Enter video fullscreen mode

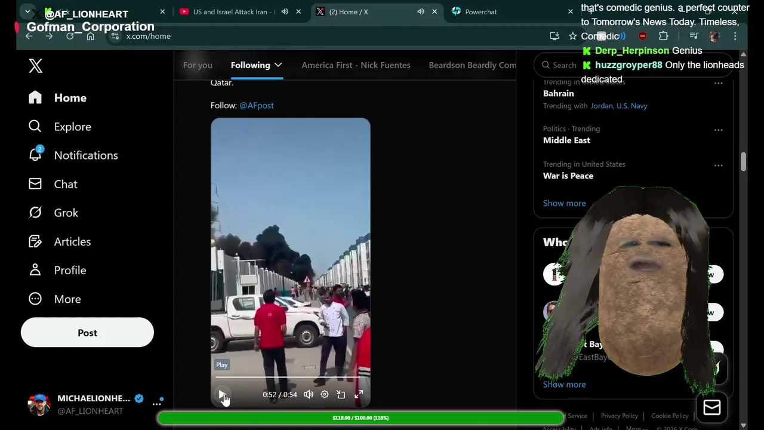[359, 394]
